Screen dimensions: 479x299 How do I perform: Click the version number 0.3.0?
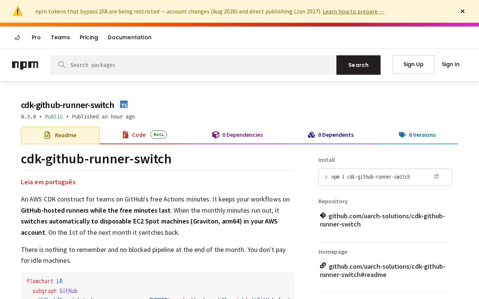point(28,117)
